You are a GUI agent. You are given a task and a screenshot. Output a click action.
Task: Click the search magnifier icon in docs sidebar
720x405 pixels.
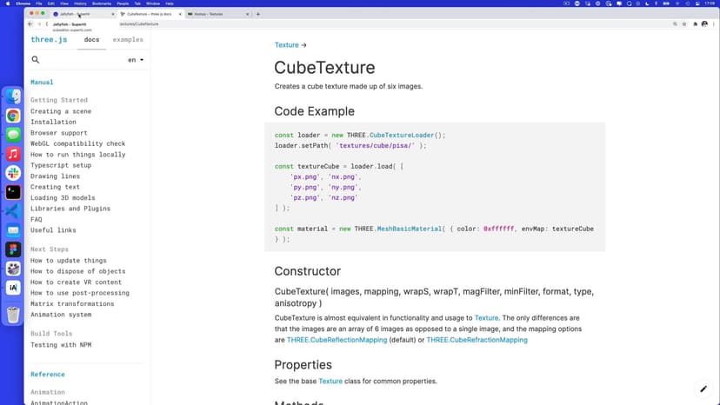pyautogui.click(x=36, y=60)
